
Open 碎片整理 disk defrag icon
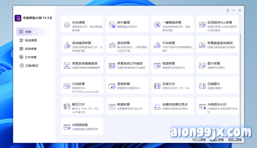point(112,25)
